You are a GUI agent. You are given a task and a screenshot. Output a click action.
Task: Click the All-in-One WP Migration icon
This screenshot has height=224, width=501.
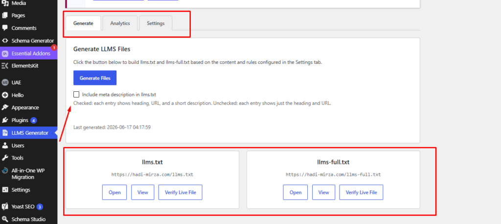(x=5, y=170)
